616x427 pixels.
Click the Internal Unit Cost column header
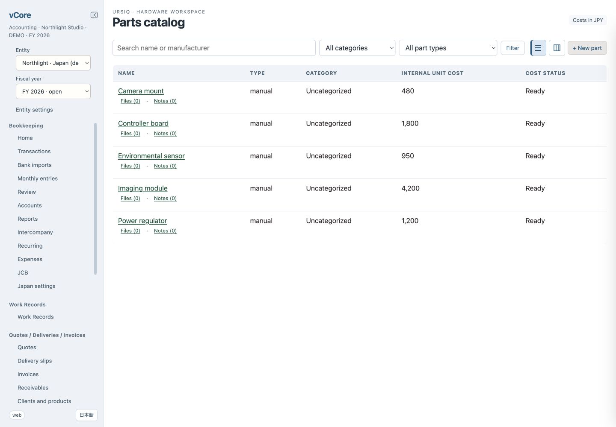(432, 73)
